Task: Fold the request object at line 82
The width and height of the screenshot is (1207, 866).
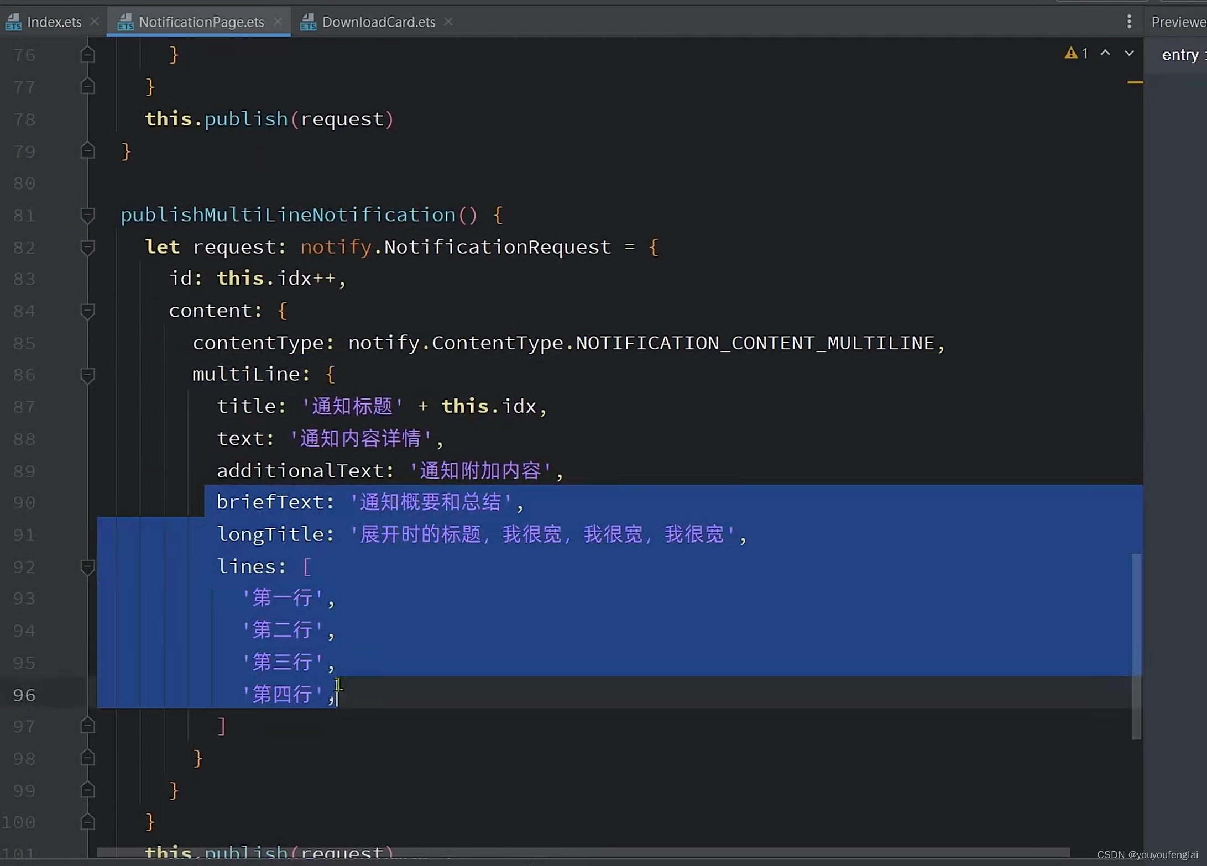Action: [87, 247]
